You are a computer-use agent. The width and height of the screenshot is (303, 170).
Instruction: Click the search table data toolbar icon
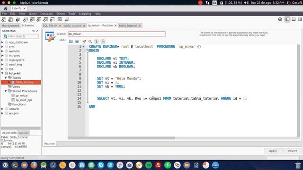coord(60,19)
